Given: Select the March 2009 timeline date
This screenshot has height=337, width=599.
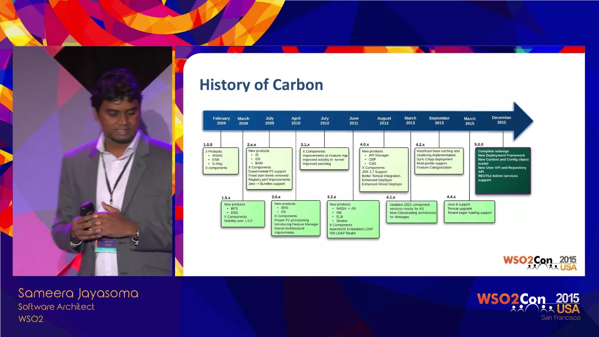Looking at the screenshot, I should tap(243, 121).
